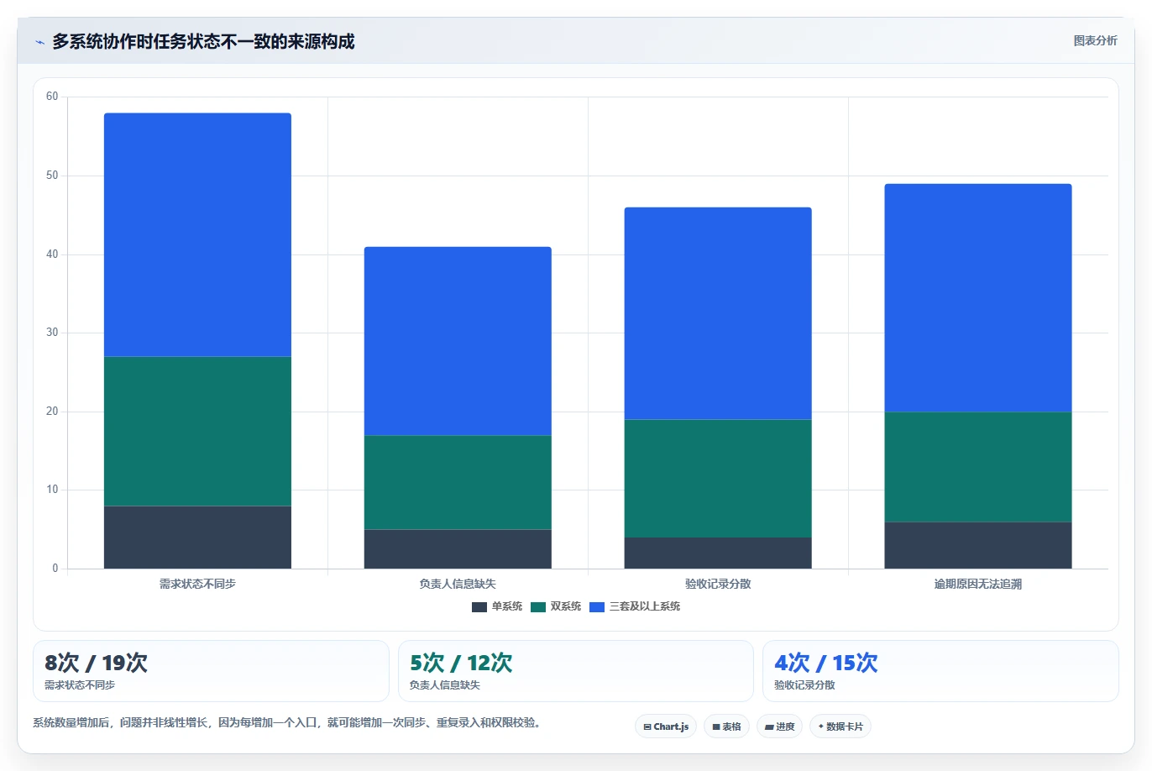1152x771 pixels.
Task: Click y-axis tick label 20
Action: [x=52, y=412]
